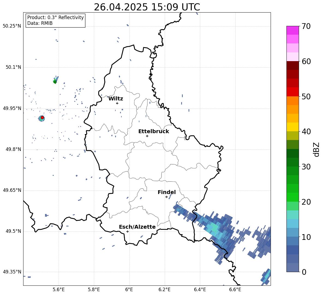The image size is (323, 295).
Task: Click the 49.8°N latitude label
Action: pyautogui.click(x=14, y=149)
